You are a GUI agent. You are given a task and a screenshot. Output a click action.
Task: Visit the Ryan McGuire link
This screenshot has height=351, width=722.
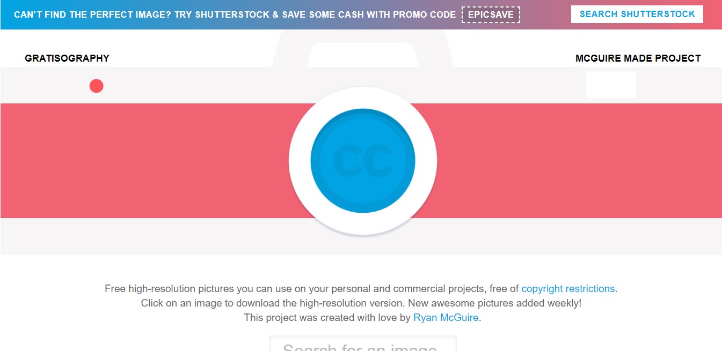(x=446, y=318)
